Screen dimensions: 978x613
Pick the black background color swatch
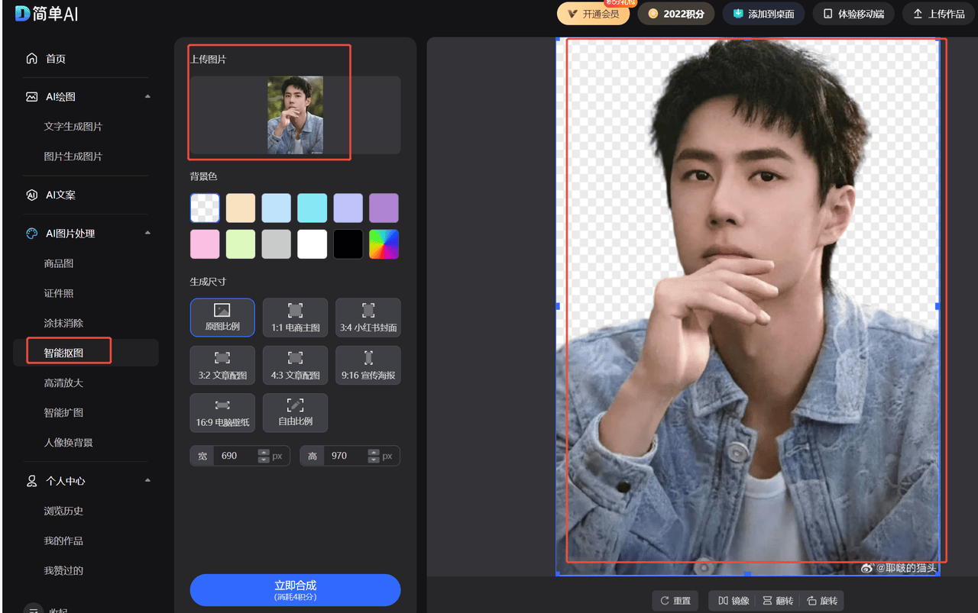(348, 244)
